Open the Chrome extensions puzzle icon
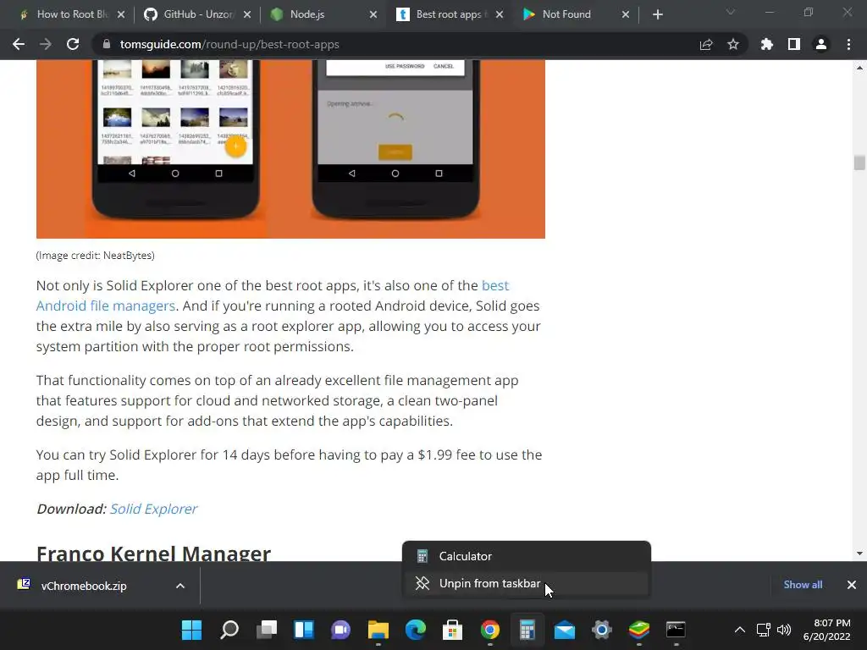The height and width of the screenshot is (650, 867). [767, 44]
